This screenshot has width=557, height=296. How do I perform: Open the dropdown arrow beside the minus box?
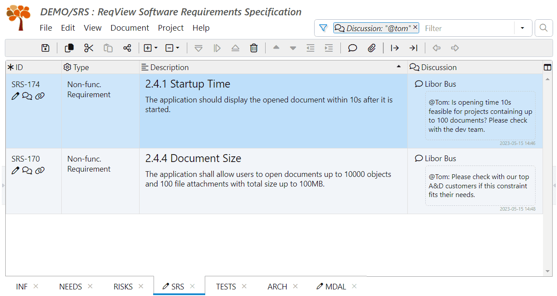[178, 48]
